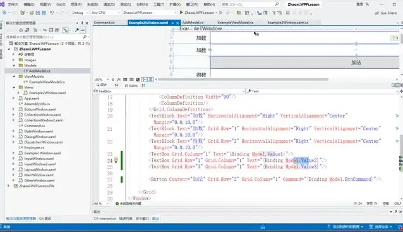Click the C# Interactive bottom tab
The image size is (403, 232).
(x=105, y=218)
